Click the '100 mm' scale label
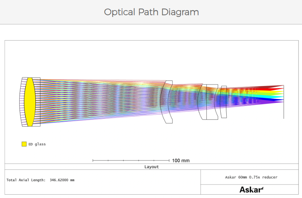 [x=181, y=161]
